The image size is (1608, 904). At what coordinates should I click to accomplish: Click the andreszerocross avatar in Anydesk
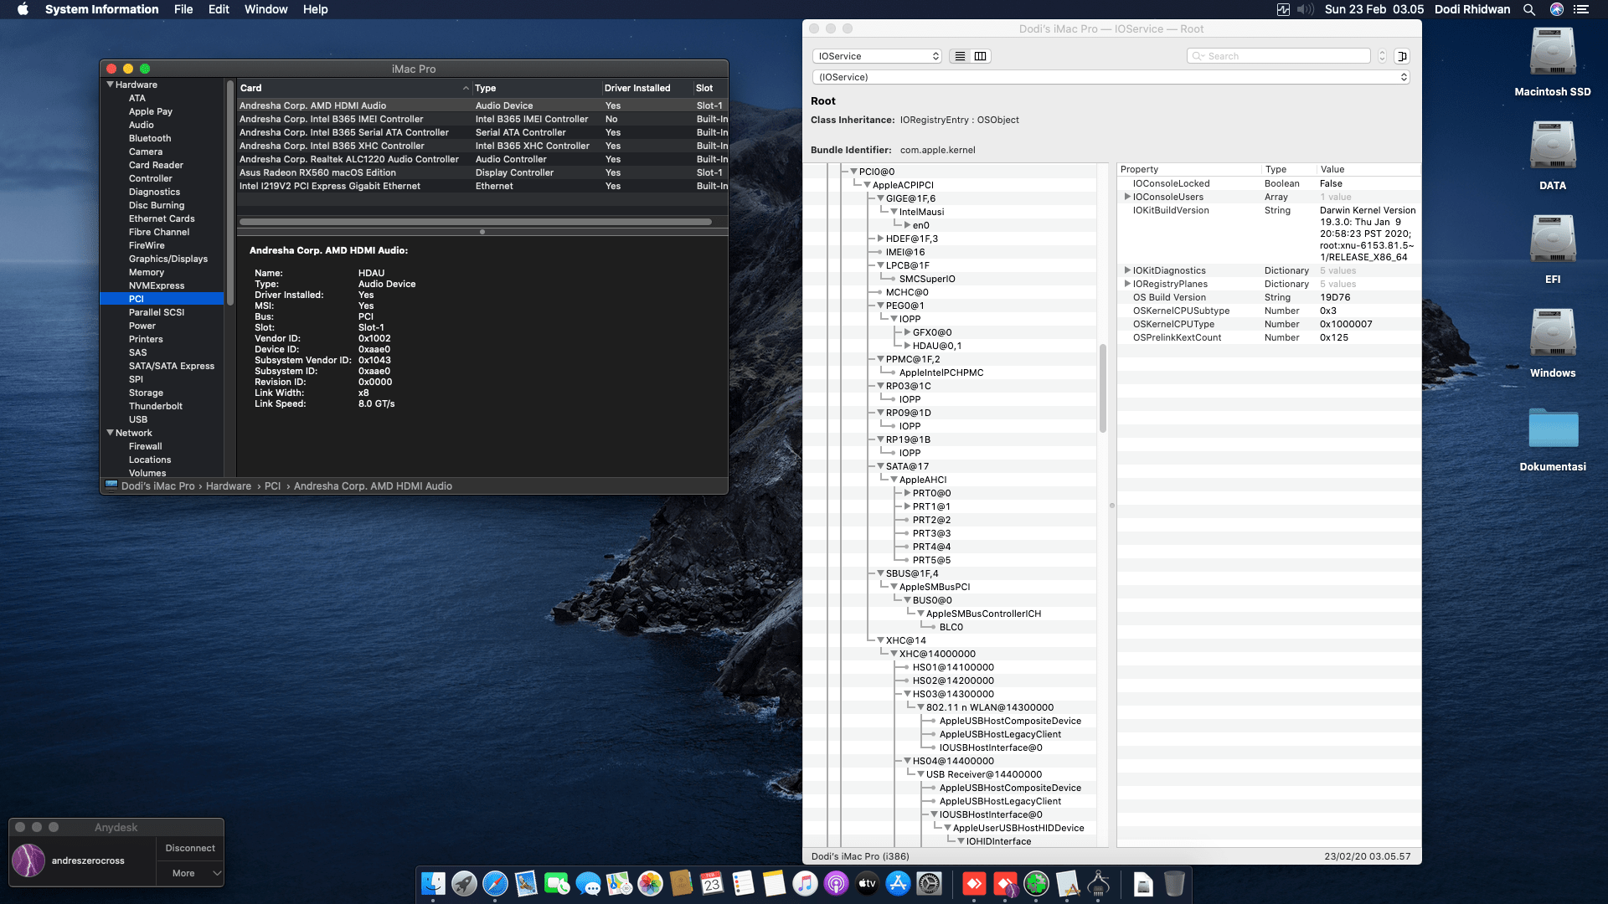[x=28, y=860]
